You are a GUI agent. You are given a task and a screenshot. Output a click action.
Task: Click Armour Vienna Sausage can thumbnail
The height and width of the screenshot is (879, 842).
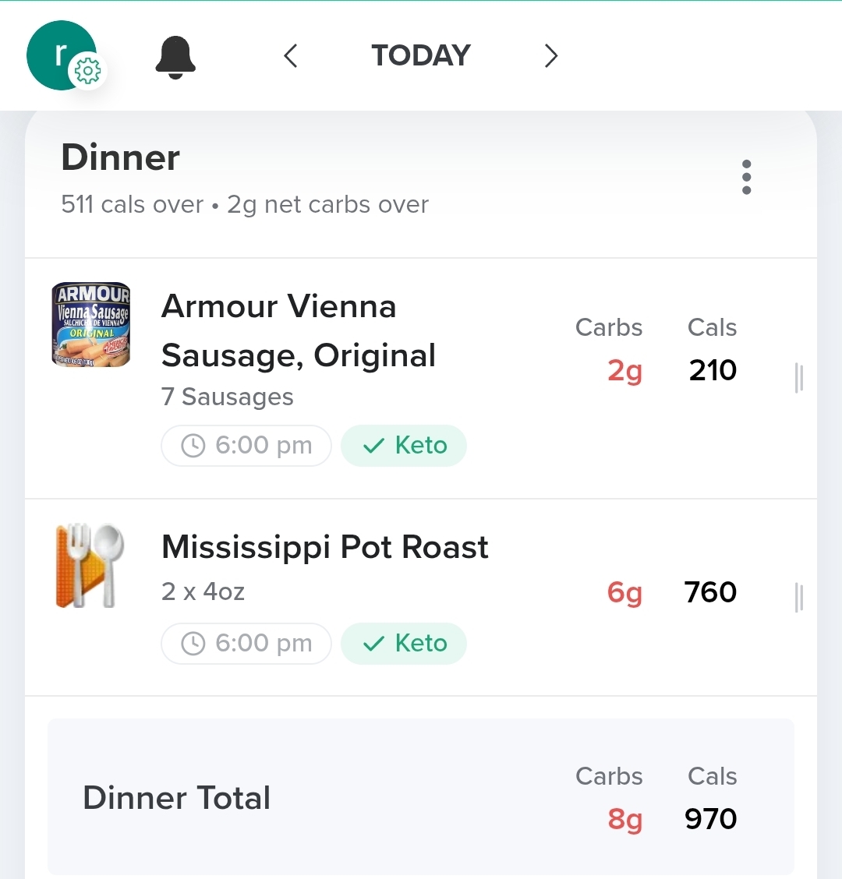(91, 324)
